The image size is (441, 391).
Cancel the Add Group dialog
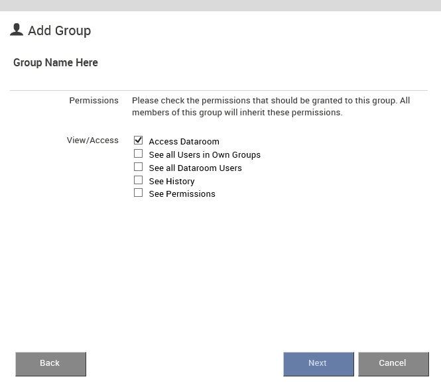[393, 364]
